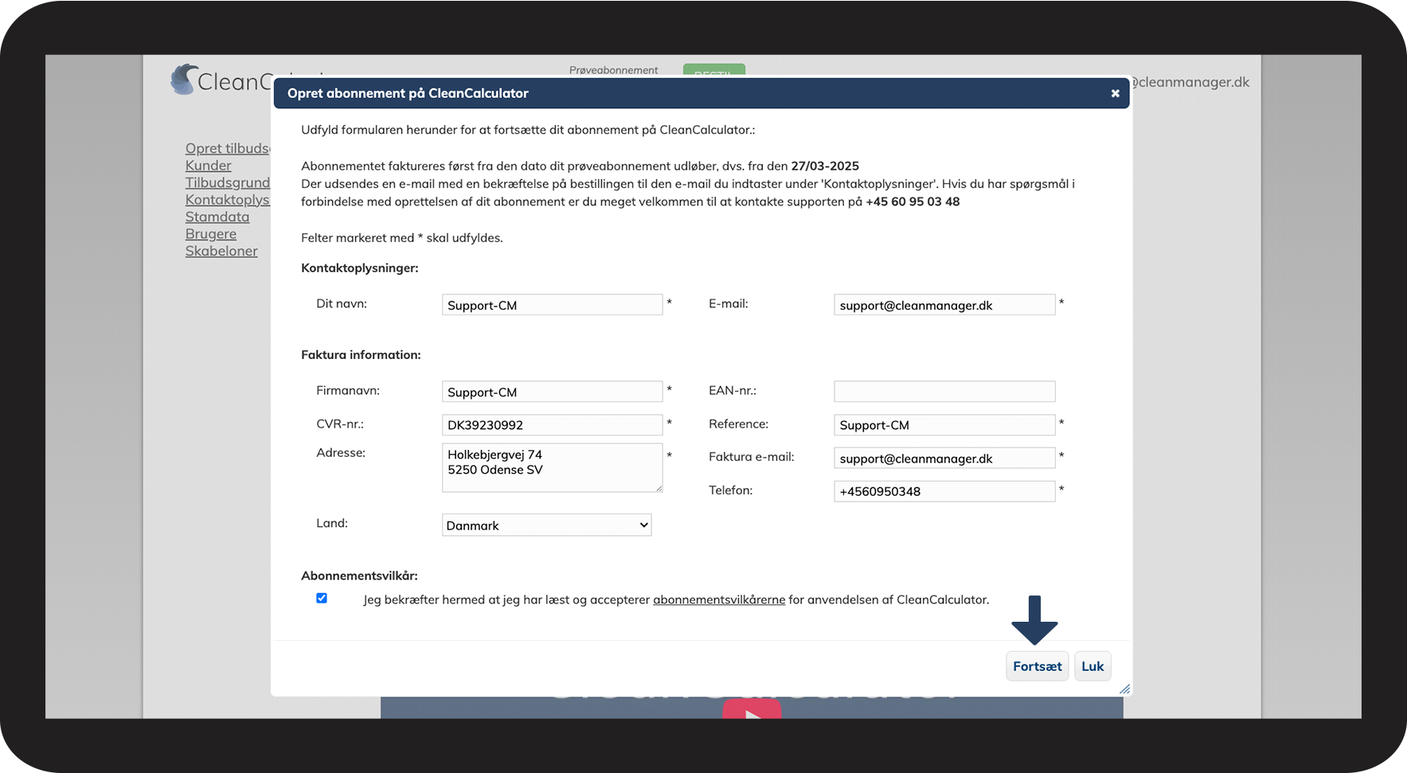Click the red video play button

tap(752, 710)
